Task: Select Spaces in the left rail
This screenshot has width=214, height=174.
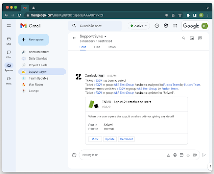Action: [9, 67]
